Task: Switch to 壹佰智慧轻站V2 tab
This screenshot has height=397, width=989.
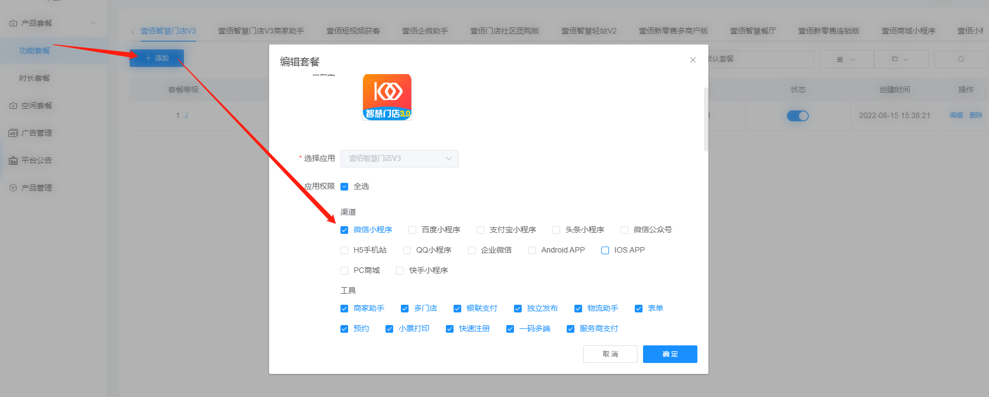Action: pyautogui.click(x=589, y=31)
